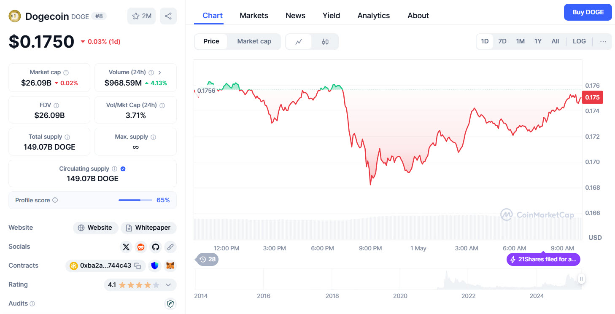Add DOGE contract via the MetaMask fox icon

tap(170, 266)
